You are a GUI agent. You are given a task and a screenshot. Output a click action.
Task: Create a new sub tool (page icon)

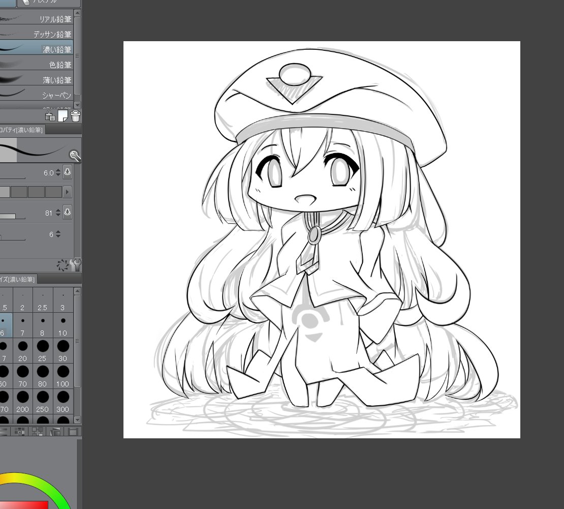click(x=63, y=116)
